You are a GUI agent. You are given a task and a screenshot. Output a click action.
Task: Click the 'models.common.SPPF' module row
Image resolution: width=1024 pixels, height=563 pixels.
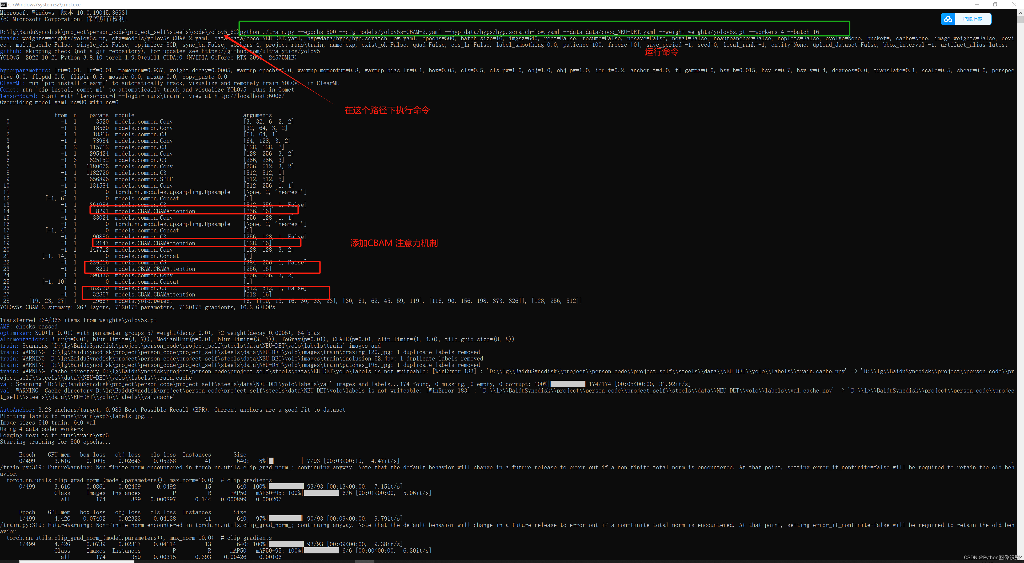point(144,180)
